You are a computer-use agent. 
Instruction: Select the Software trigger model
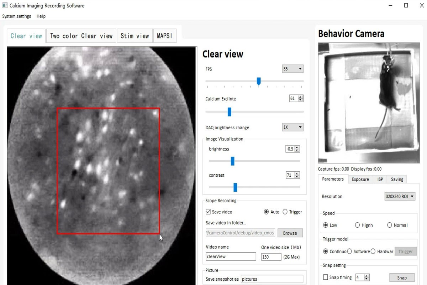[349, 252]
